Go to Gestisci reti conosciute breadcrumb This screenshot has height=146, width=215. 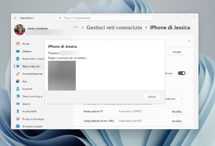[114, 28]
